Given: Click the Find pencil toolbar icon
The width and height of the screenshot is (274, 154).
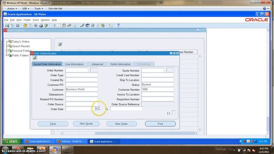Looking at the screenshot, I should 12,26.
